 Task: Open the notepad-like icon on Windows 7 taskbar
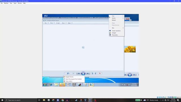pos(68,85)
